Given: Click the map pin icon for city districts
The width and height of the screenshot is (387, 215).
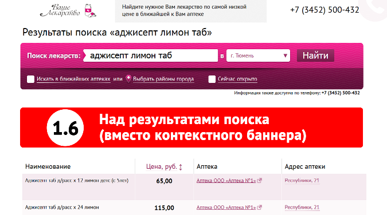Looking at the screenshot, I should (128, 78).
